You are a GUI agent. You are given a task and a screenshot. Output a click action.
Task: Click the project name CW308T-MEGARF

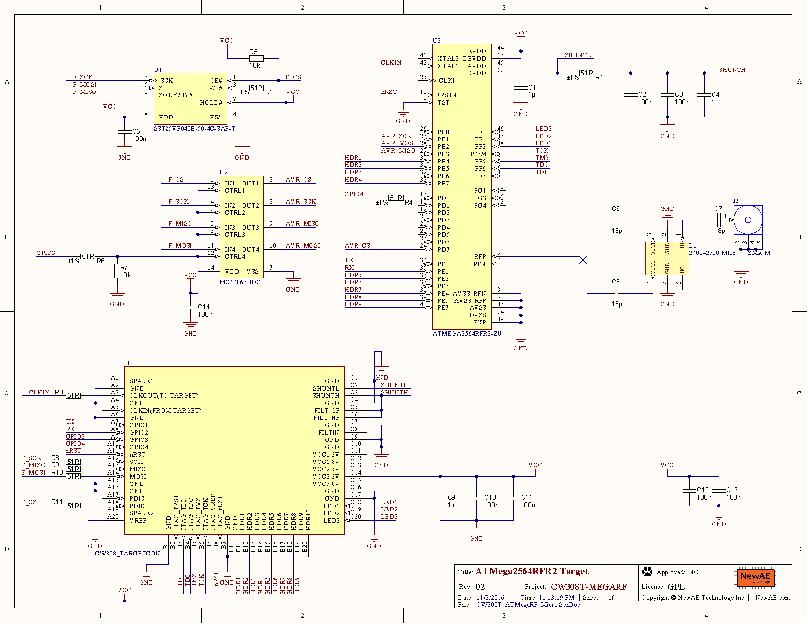589,586
